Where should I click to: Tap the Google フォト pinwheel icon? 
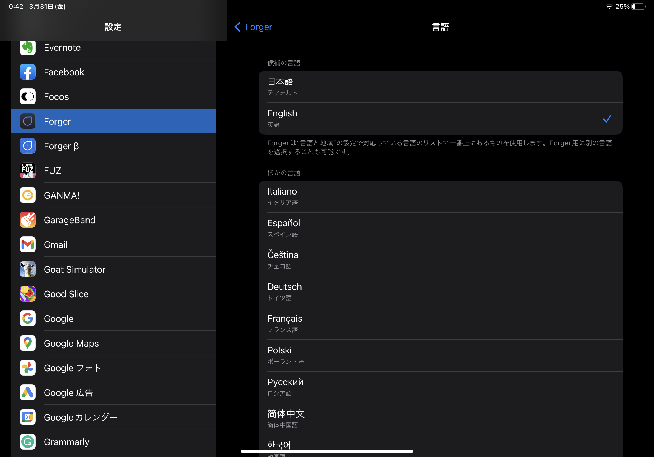point(28,367)
